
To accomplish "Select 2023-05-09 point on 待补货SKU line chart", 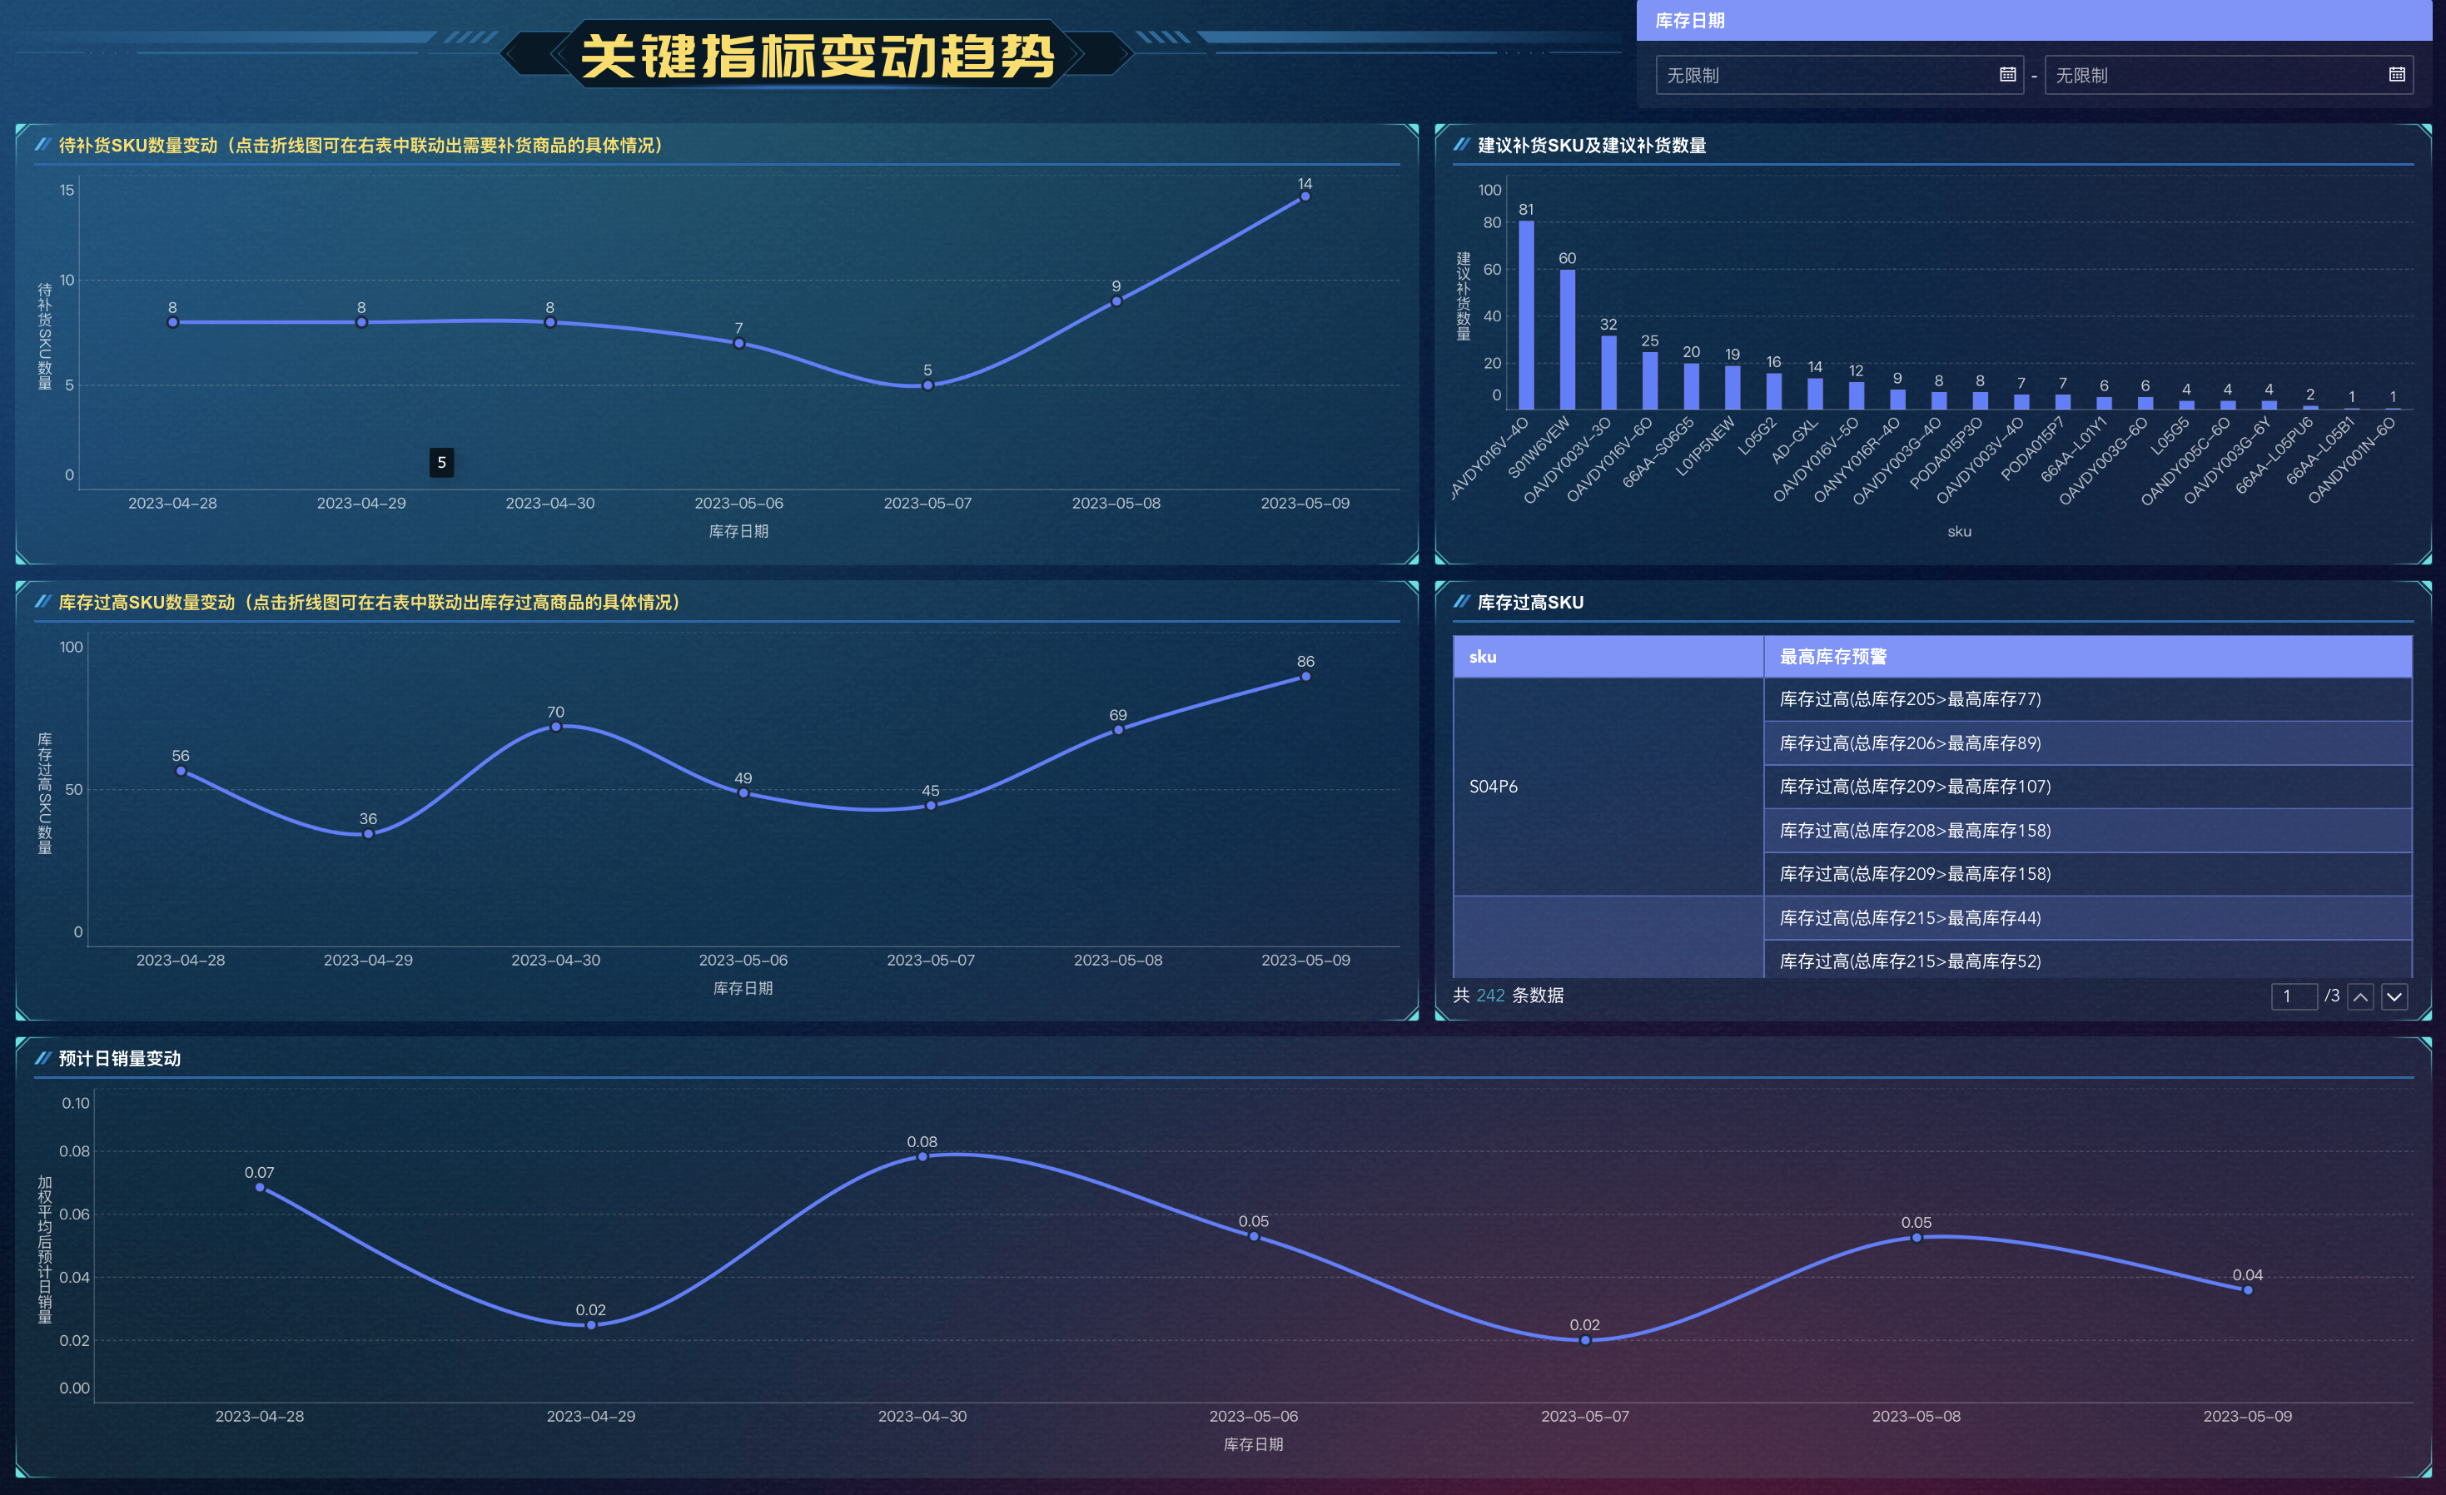I will (x=1305, y=196).
